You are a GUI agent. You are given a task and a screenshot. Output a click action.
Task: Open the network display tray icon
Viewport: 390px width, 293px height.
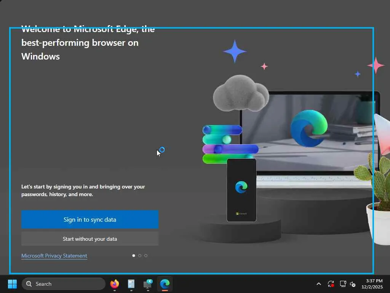click(x=343, y=284)
